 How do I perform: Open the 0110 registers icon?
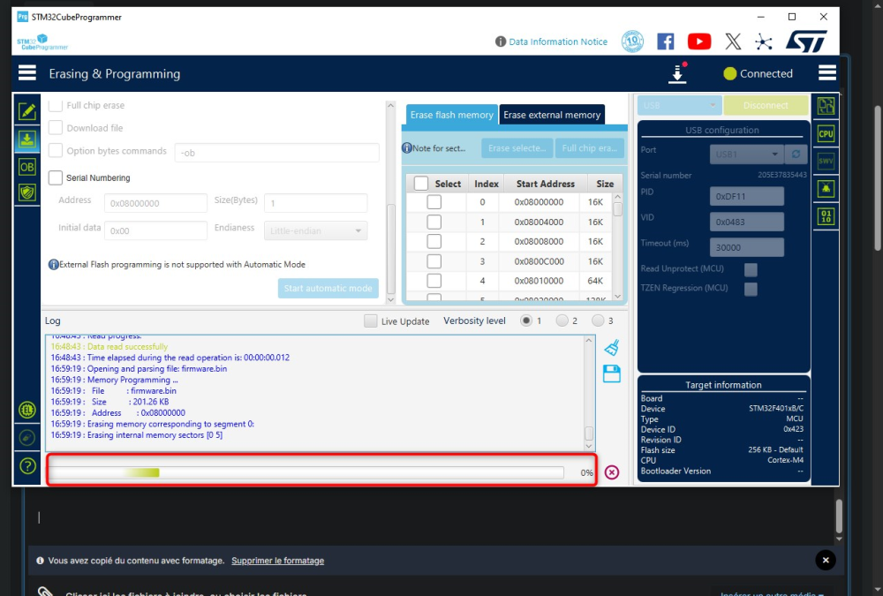point(826,215)
